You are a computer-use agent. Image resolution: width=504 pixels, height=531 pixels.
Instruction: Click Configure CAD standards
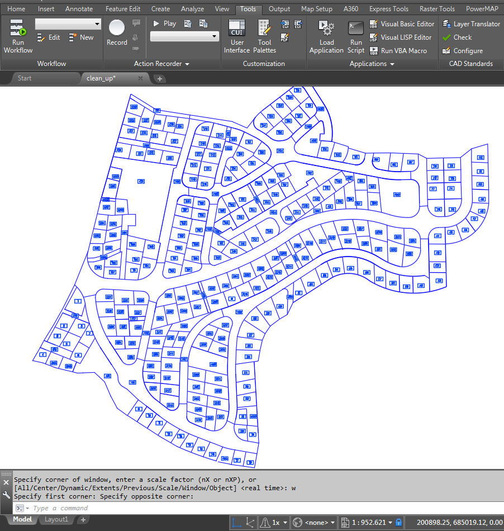pyautogui.click(x=462, y=51)
